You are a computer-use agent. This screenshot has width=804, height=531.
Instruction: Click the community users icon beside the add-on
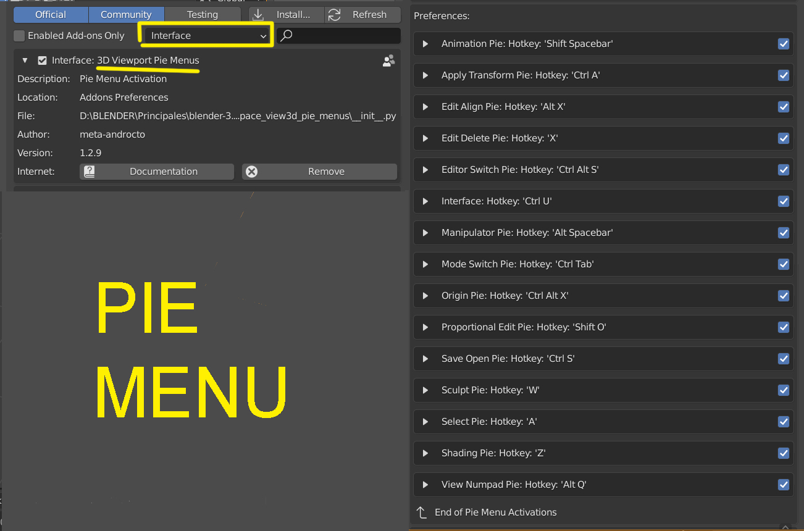(x=389, y=60)
